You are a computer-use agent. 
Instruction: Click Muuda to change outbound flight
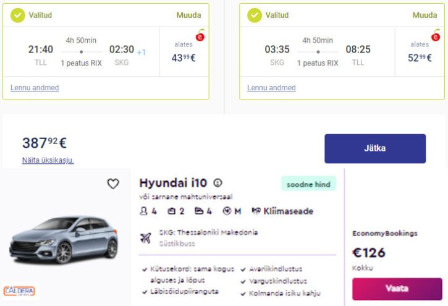[188, 15]
